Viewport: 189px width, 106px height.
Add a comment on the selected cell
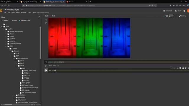180,68
